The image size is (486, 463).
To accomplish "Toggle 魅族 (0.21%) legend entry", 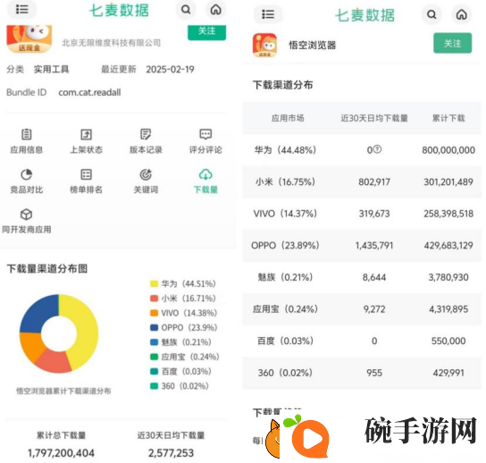I will click(180, 342).
